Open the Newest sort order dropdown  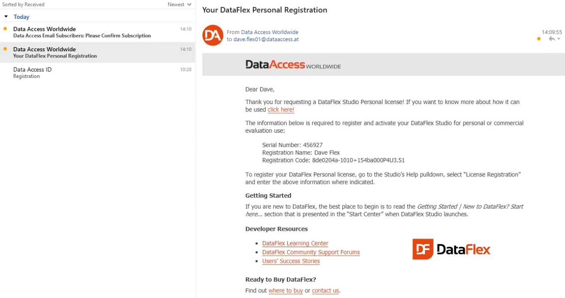179,5
